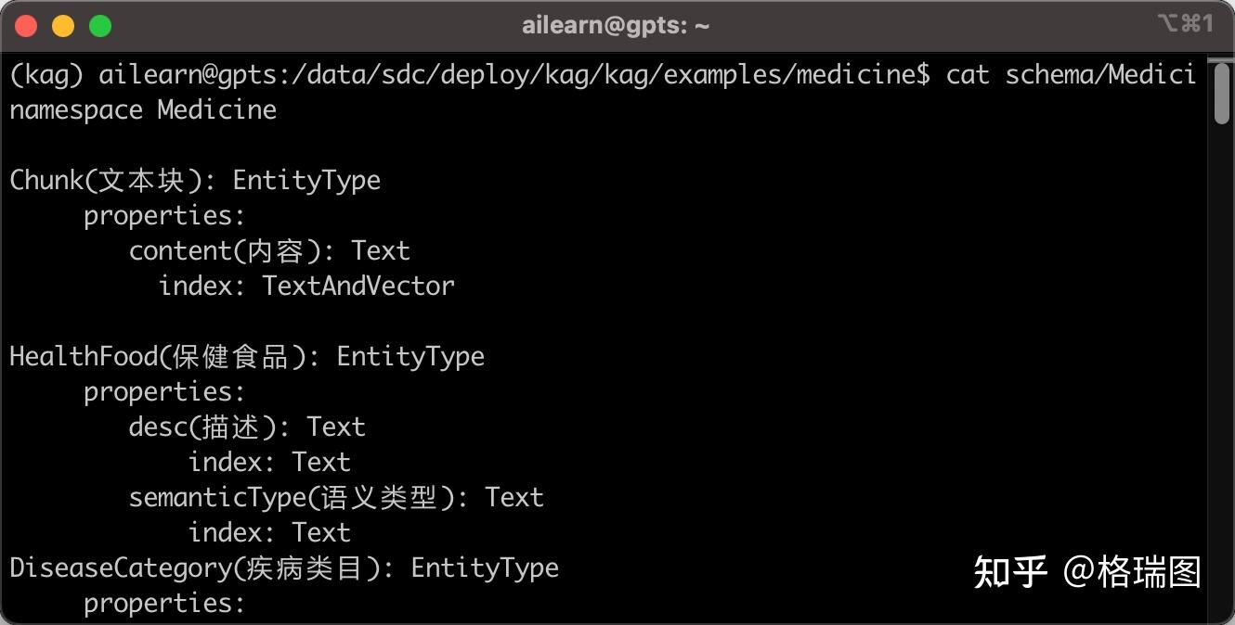Click properties: under HealthFood
Viewport: 1235px width, 625px height.
pos(163,391)
